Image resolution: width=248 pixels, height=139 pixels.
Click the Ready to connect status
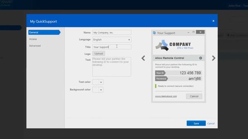tap(176, 86)
